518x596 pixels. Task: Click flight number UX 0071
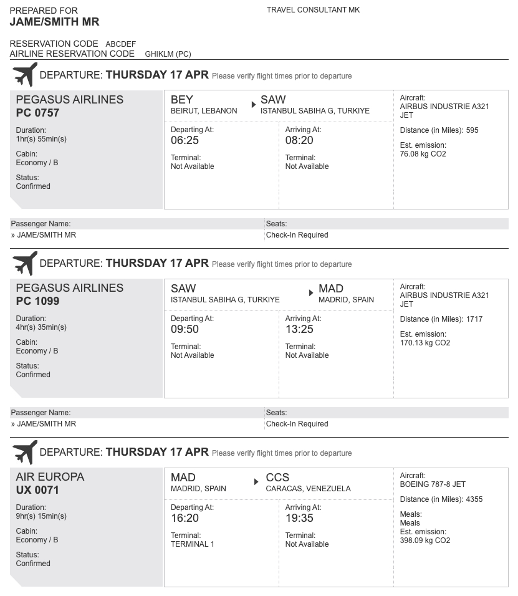[37, 490]
